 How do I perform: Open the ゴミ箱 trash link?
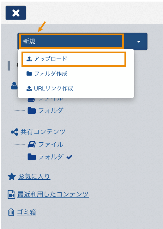[x=27, y=212]
